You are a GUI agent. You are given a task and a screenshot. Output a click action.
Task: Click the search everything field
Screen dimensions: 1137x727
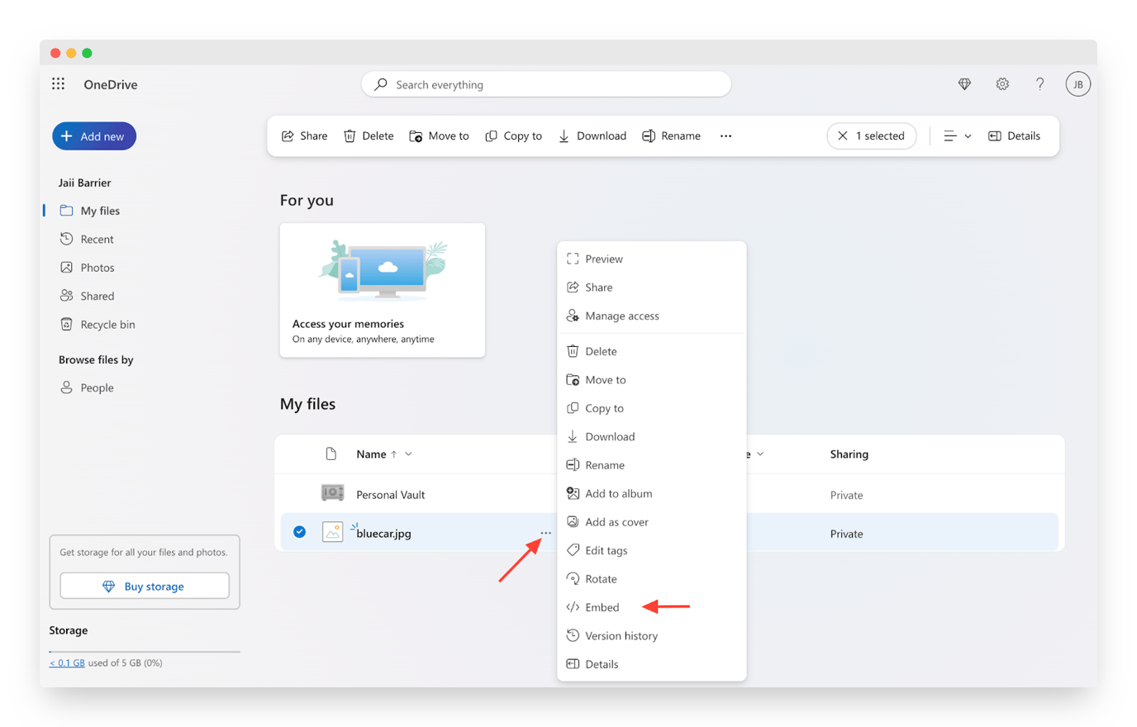tap(545, 83)
